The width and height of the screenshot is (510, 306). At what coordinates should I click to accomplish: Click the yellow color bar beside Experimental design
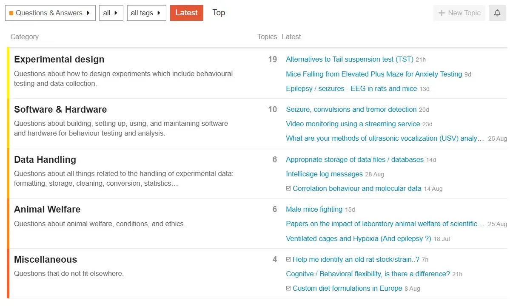tap(8, 73)
